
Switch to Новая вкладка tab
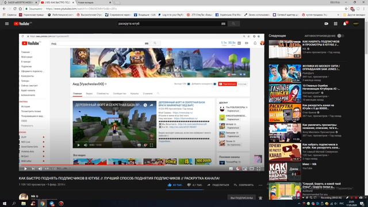click(x=94, y=2)
